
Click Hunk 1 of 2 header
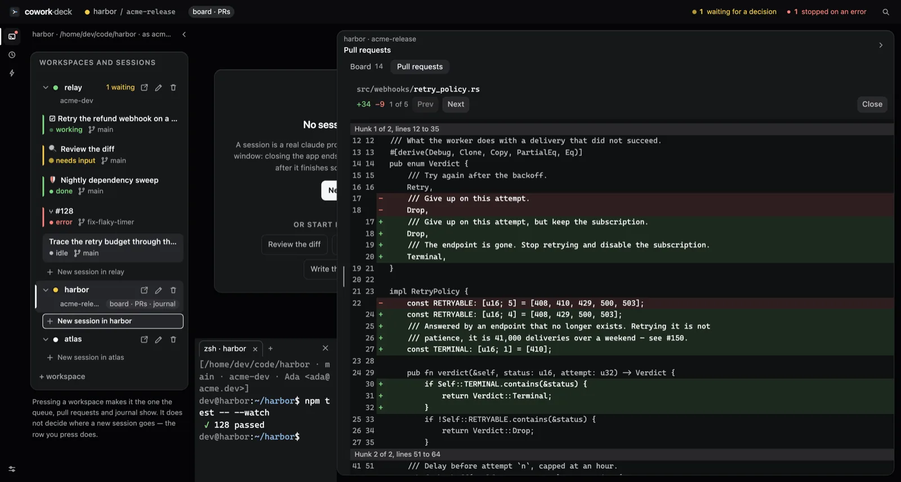point(621,129)
